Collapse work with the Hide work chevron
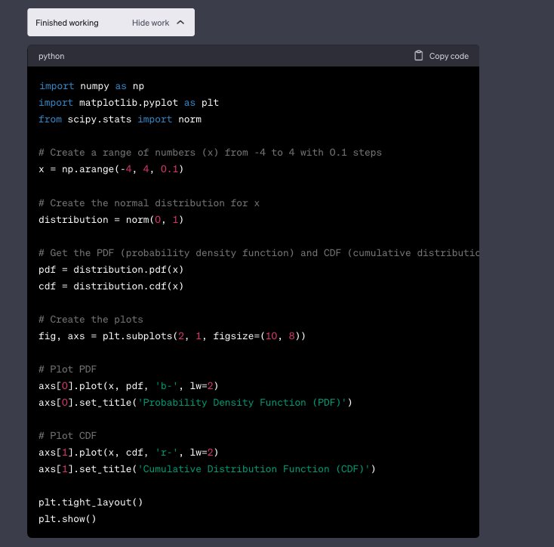554x547 pixels. (180, 23)
